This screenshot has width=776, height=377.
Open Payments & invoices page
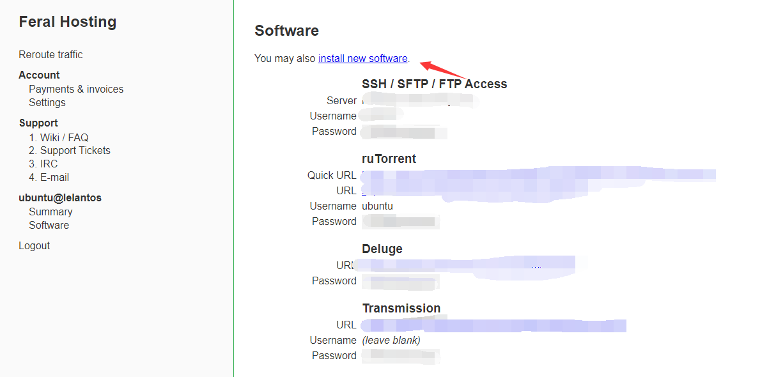[76, 89]
